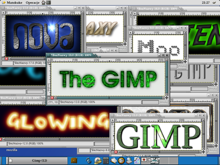The width and height of the screenshot is (220, 165).
Task: Click the title bar menu icon of BezNazwy-17.0
Action: click(x=3, y=8)
